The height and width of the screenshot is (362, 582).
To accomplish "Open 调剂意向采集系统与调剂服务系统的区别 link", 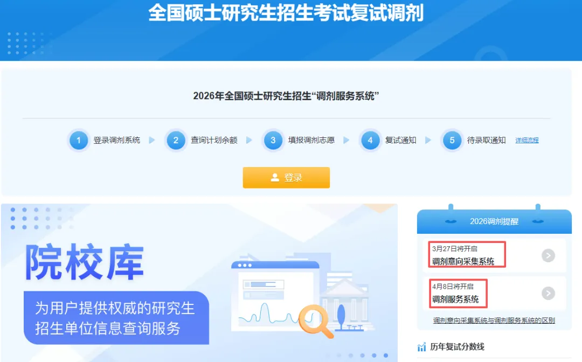I will click(x=494, y=321).
